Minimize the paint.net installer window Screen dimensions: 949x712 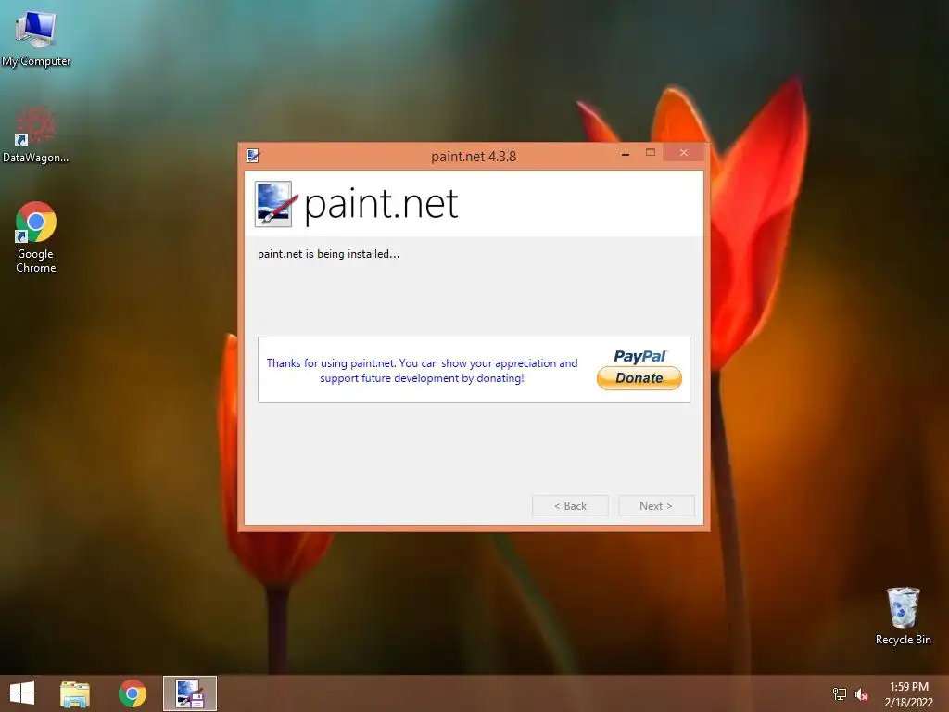[x=626, y=154]
